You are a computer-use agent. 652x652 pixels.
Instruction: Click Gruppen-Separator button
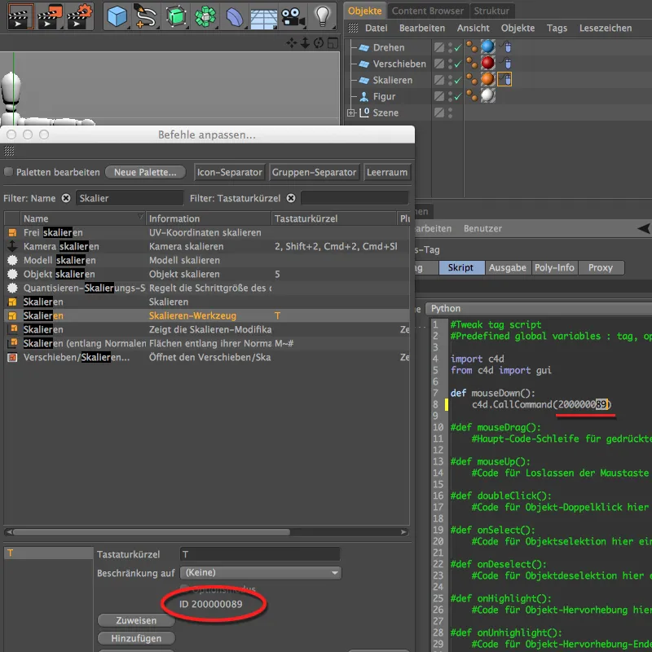(314, 172)
